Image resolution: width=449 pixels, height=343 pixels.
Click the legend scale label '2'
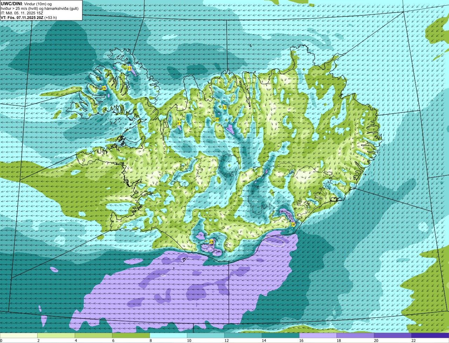[x=38, y=341]
